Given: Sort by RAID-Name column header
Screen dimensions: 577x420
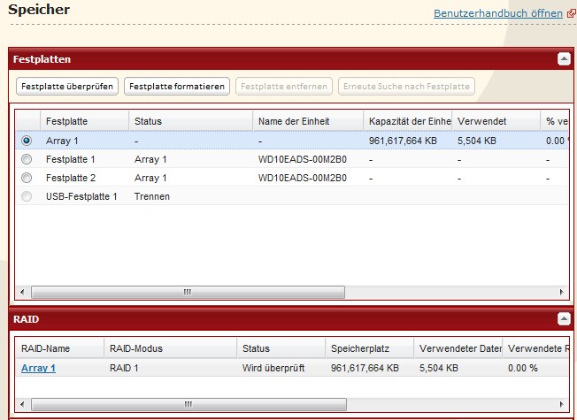Looking at the screenshot, I should coord(59,348).
